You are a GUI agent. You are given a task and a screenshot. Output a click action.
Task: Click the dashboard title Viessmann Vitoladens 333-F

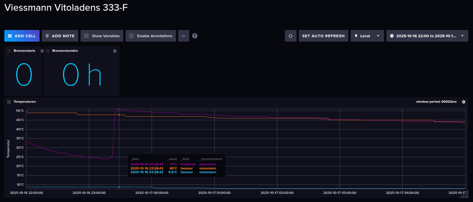66,8
